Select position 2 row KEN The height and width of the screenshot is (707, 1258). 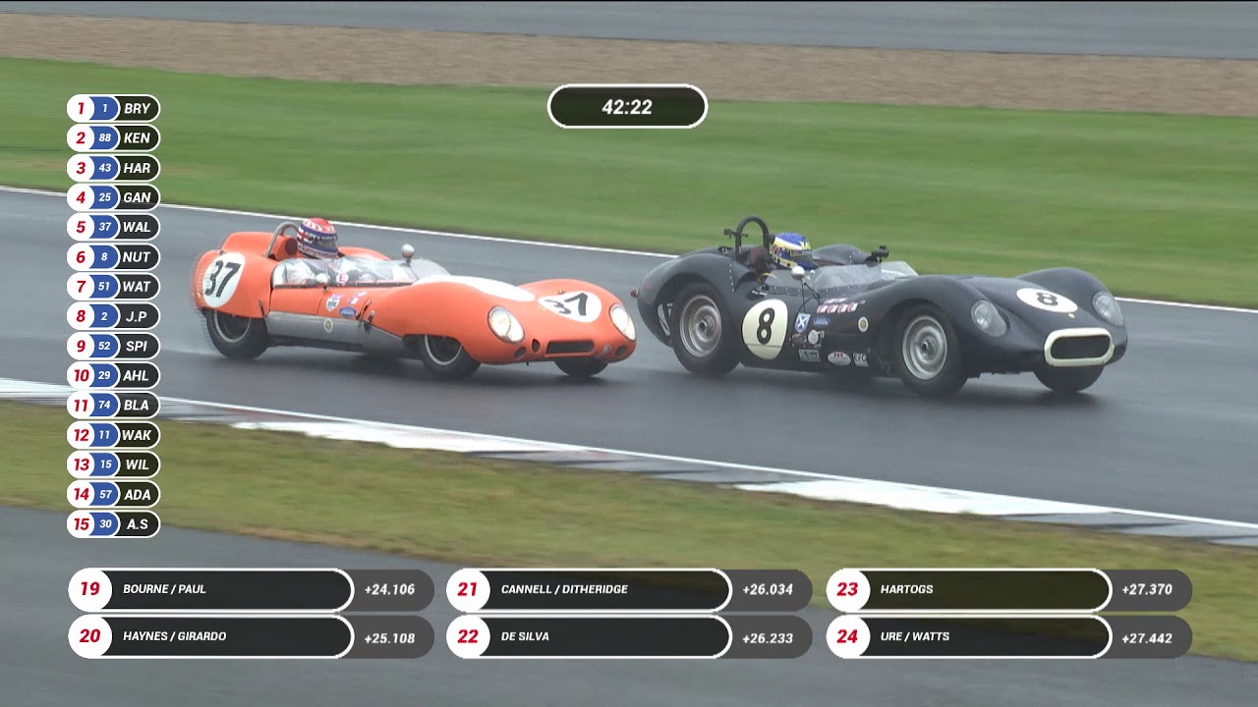(x=113, y=137)
